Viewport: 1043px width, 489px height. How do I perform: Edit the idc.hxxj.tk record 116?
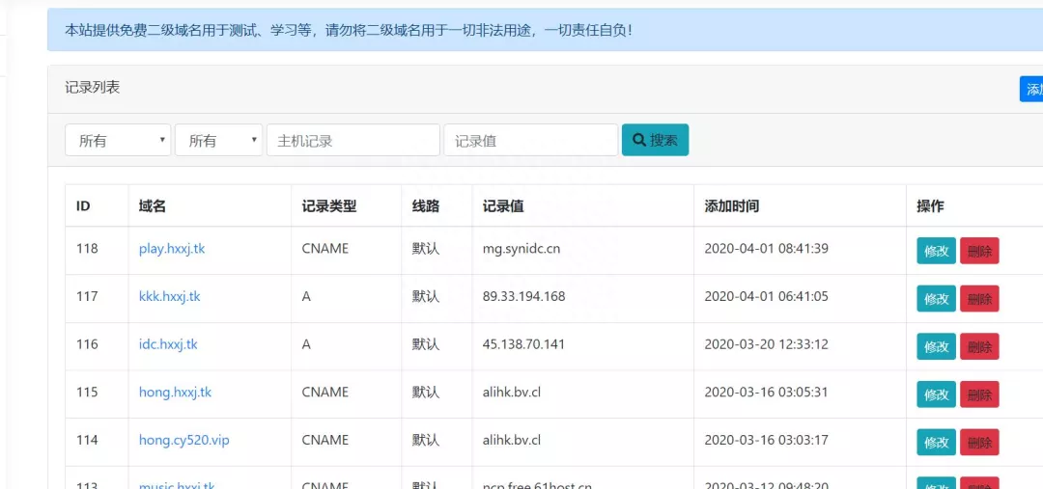[x=936, y=346]
